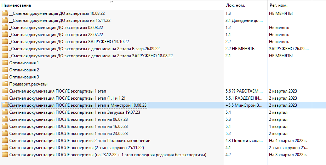
Task: Click folder icon of ДО экспертизы 22.07.22
Action: coord(5,35)
